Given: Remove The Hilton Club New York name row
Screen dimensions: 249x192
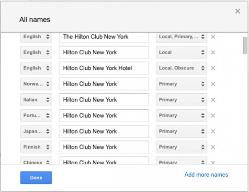Looking at the screenshot, I should pos(213,37).
